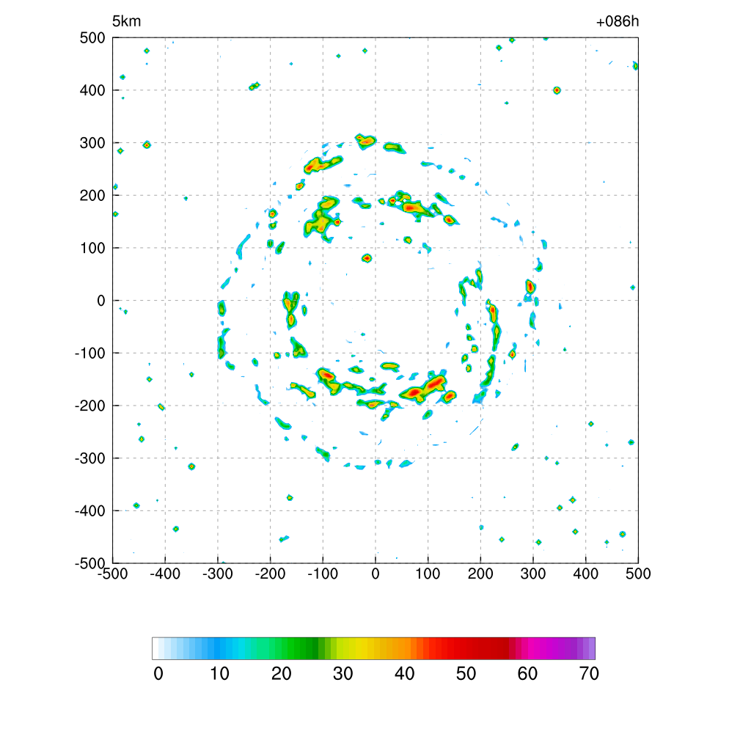Click the colorbar label '60'
This screenshot has width=751, height=751.
(527, 674)
